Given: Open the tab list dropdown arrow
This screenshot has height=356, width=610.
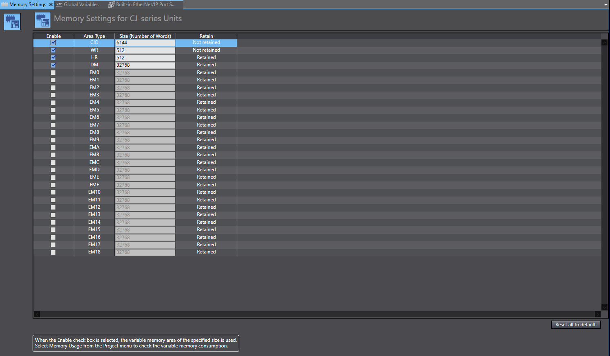Looking at the screenshot, I should point(606,5).
